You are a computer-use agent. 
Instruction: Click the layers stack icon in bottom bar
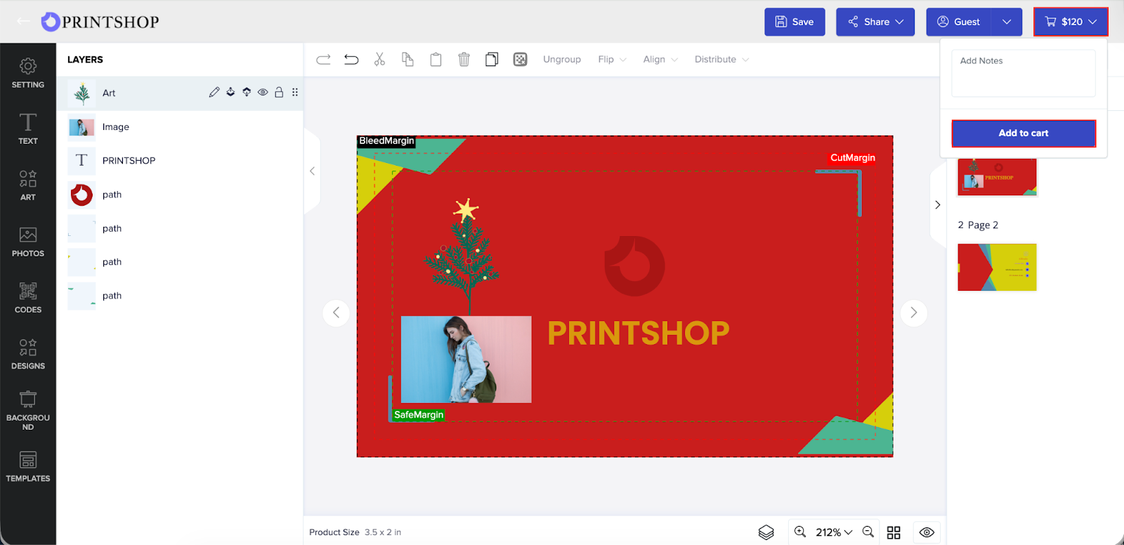(766, 532)
